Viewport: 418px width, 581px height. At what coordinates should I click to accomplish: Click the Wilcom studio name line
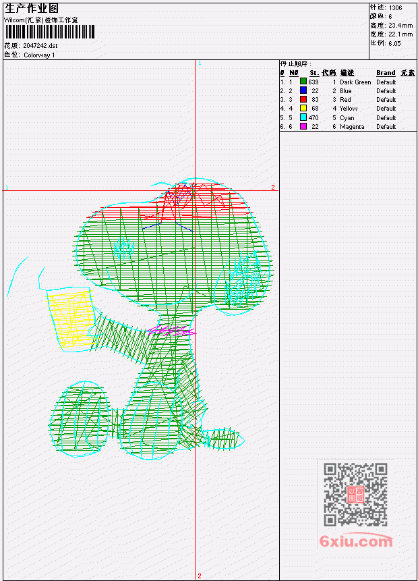pyautogui.click(x=40, y=20)
